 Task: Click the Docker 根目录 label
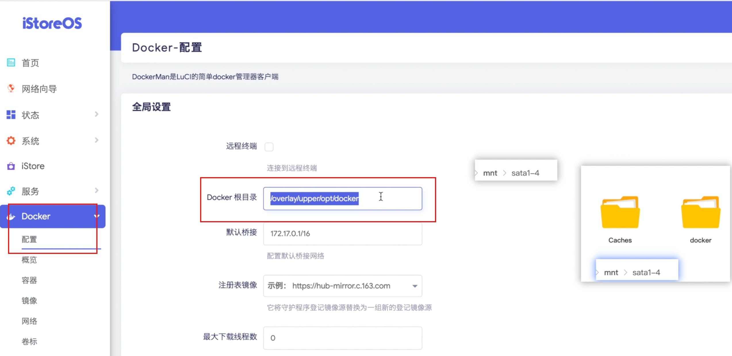tap(232, 197)
